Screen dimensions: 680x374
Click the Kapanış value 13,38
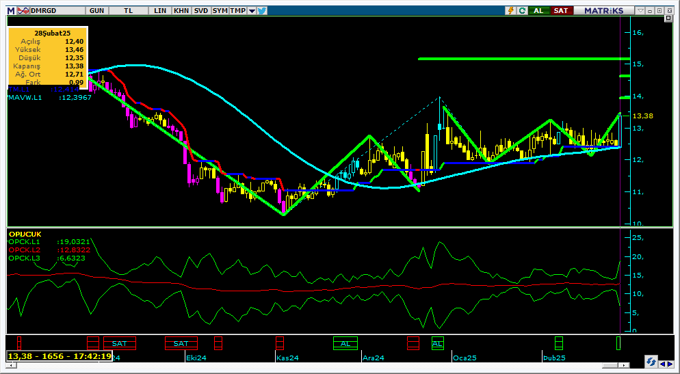click(74, 66)
